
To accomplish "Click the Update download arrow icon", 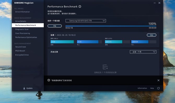I will [x=24, y=88].
